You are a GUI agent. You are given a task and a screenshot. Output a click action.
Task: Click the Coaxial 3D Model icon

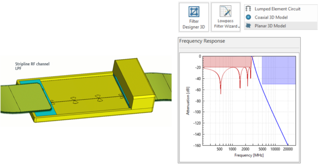pos(248,18)
